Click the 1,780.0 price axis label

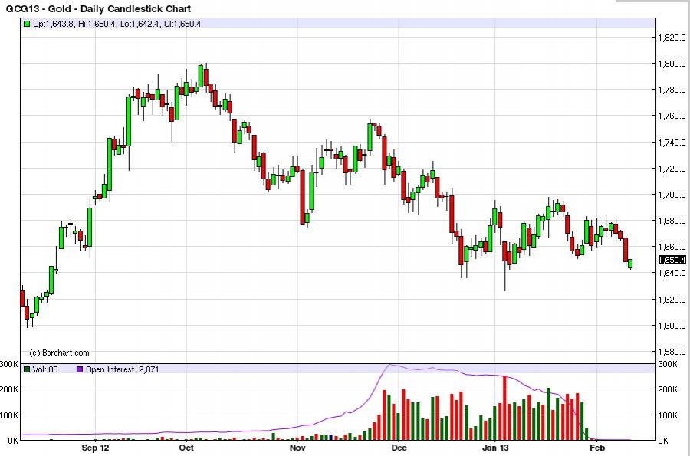[x=672, y=90]
